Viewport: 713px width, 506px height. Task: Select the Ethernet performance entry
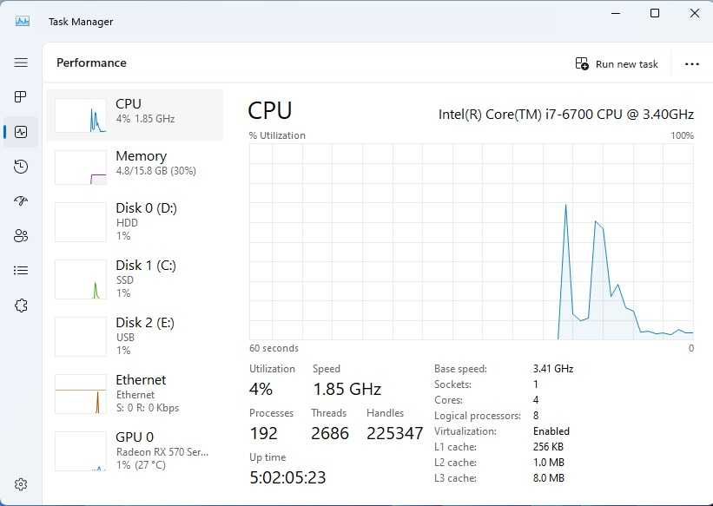pos(135,393)
